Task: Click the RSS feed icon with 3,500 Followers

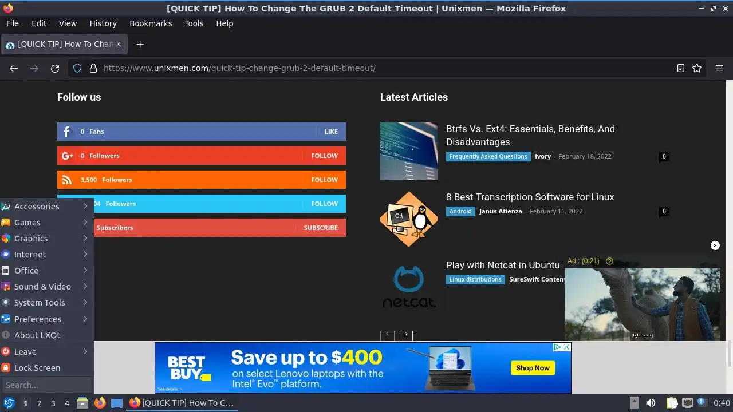Action: point(67,180)
